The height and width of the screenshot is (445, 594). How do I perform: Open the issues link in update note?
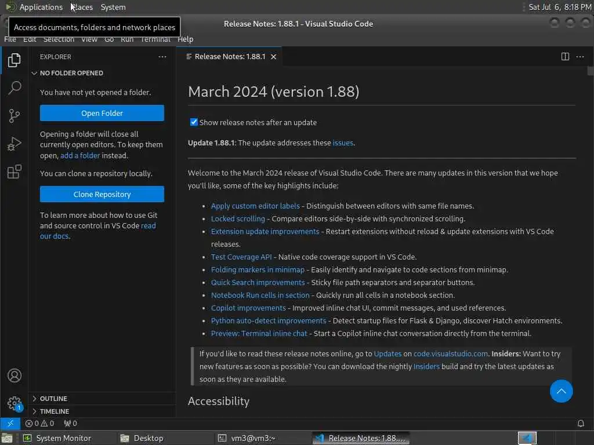(x=342, y=143)
